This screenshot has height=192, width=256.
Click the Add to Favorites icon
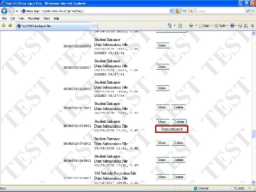tap(10, 26)
